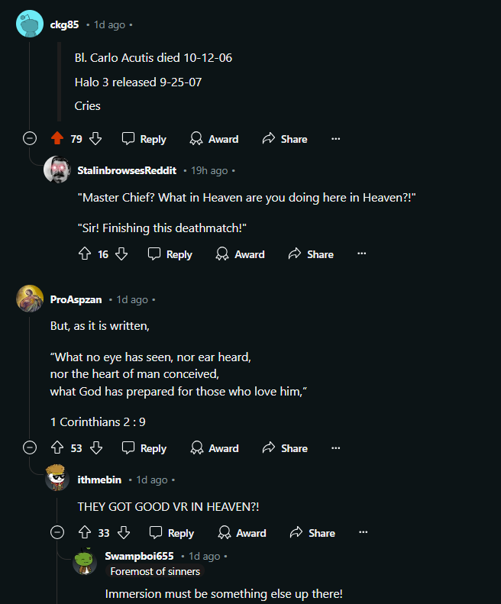
Task: Upvote StalinbrowsesReddit's Master Chief reply
Action: pos(85,254)
